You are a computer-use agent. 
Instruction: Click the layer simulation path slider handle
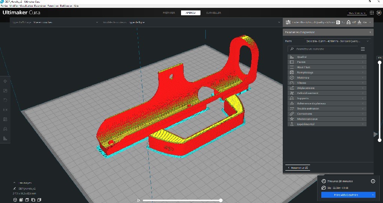221,200
